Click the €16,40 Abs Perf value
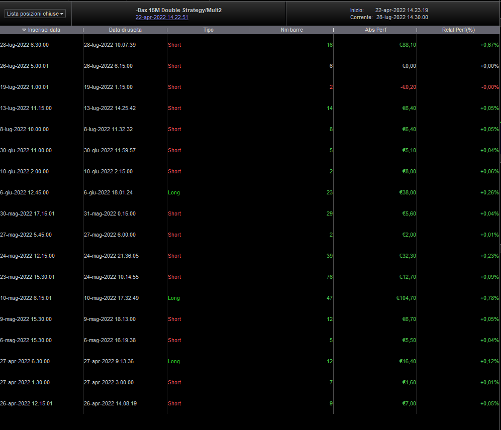The height and width of the screenshot is (430, 501). click(408, 361)
